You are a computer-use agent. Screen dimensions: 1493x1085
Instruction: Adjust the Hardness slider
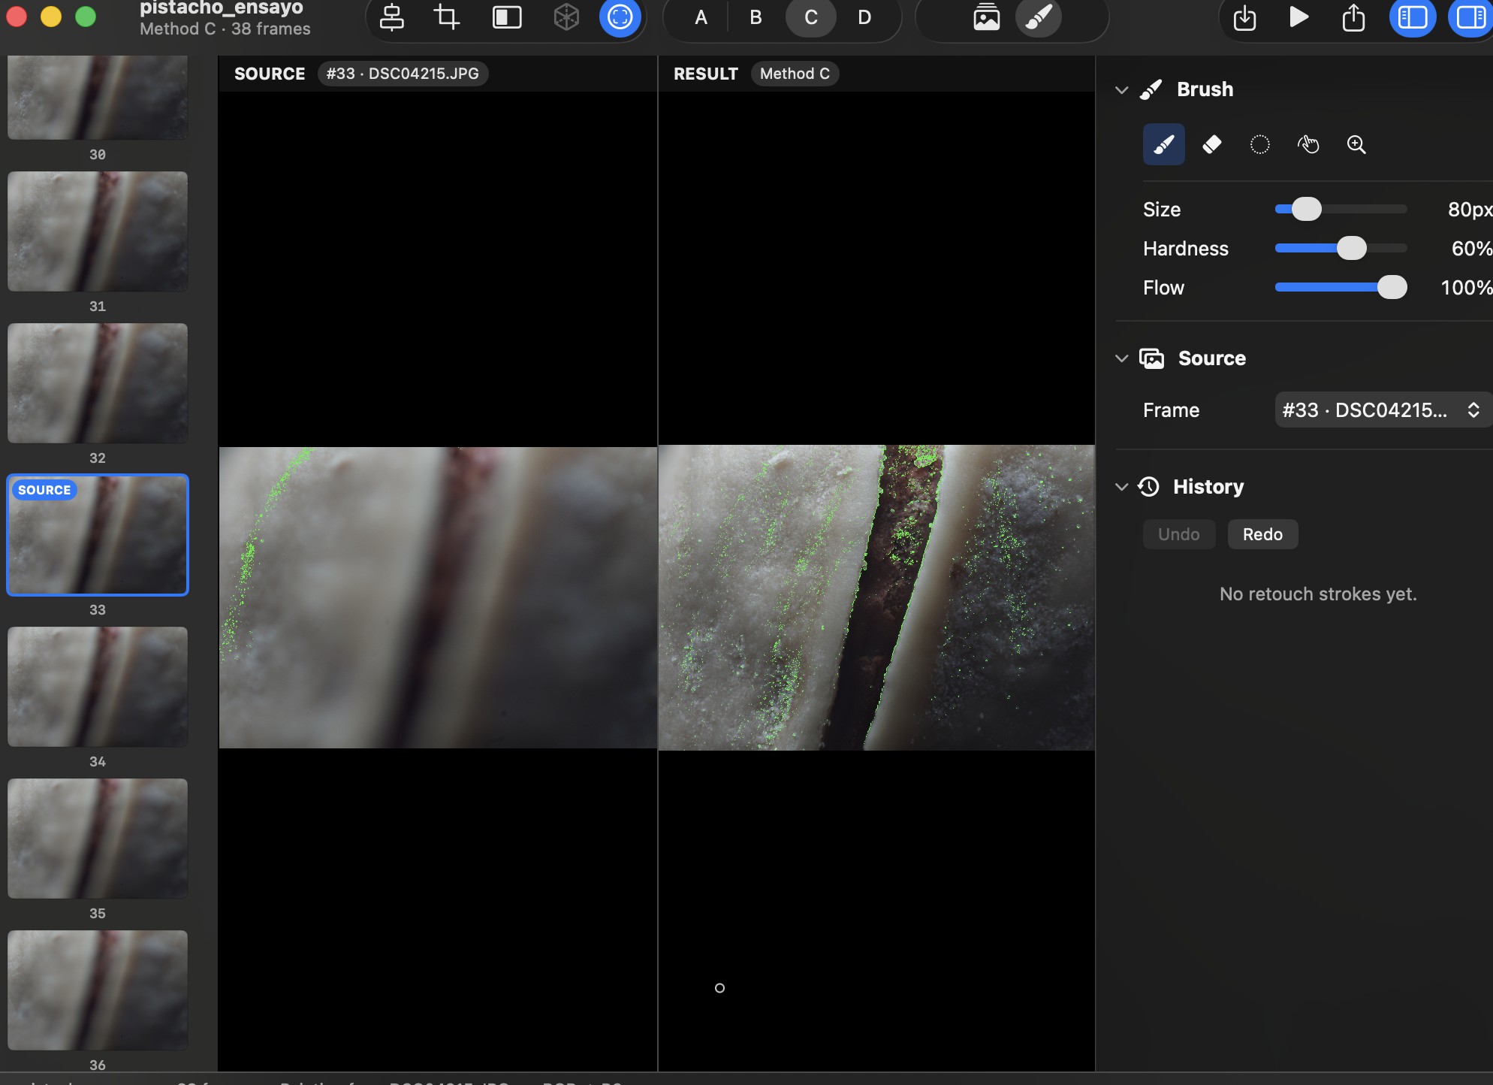coord(1341,248)
